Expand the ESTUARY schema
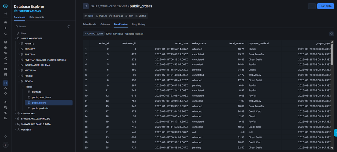Screen dimensions: 337x152 tap(19, 49)
